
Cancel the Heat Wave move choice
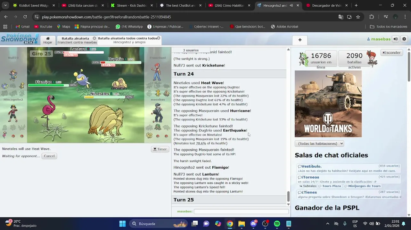49,156
